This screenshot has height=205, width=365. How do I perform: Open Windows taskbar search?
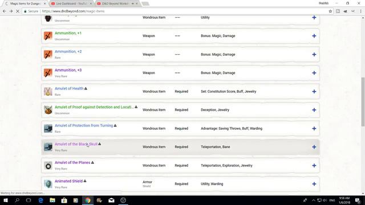click(17, 200)
